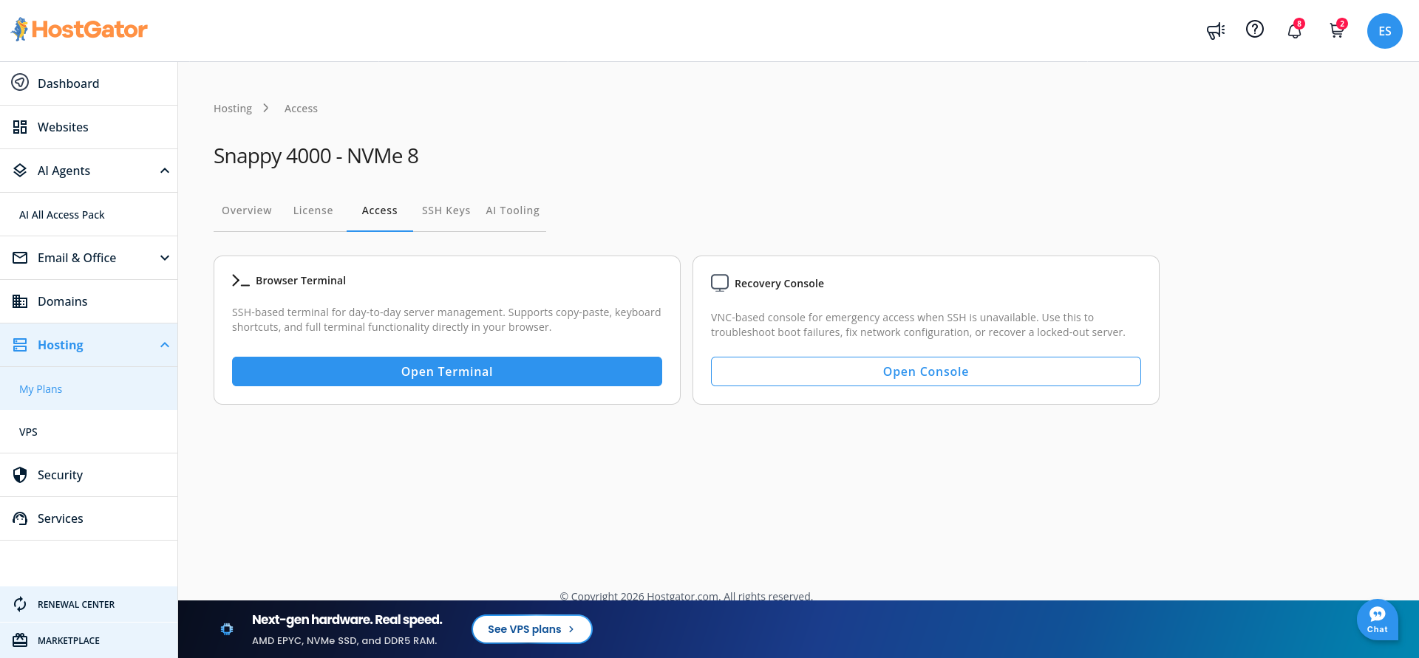Open the Marketplace link
The image size is (1419, 658).
pyautogui.click(x=89, y=640)
